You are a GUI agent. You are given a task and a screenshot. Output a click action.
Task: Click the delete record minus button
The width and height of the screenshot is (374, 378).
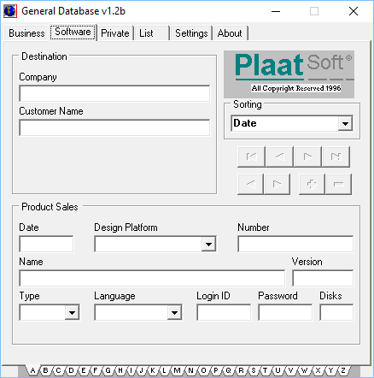[x=338, y=184]
